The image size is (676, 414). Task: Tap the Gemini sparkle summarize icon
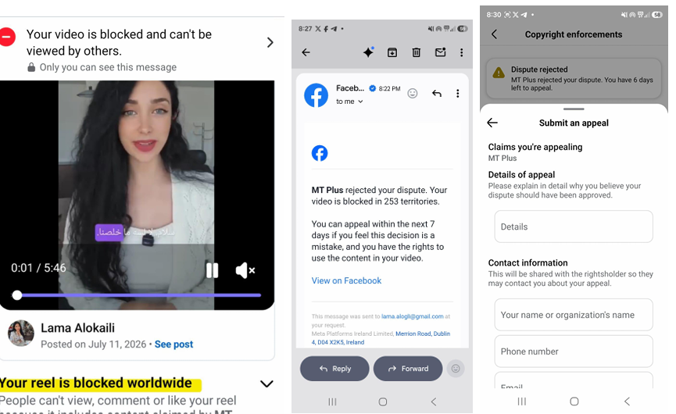(368, 52)
